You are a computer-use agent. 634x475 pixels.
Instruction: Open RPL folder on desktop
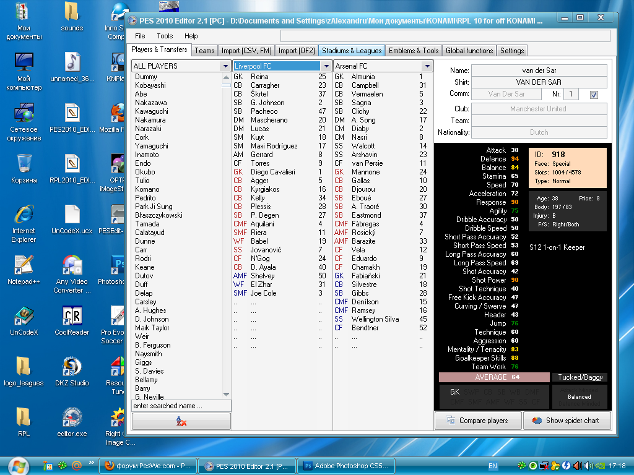tap(24, 423)
